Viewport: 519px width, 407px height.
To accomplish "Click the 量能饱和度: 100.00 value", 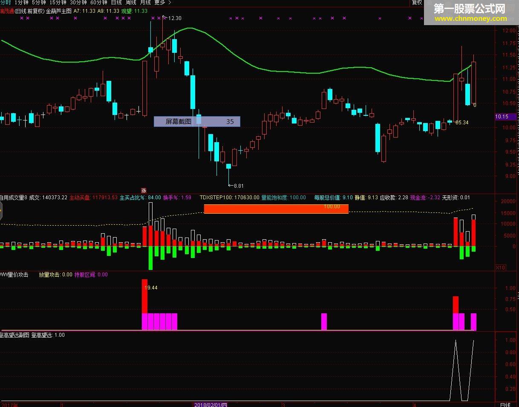I will (x=283, y=198).
